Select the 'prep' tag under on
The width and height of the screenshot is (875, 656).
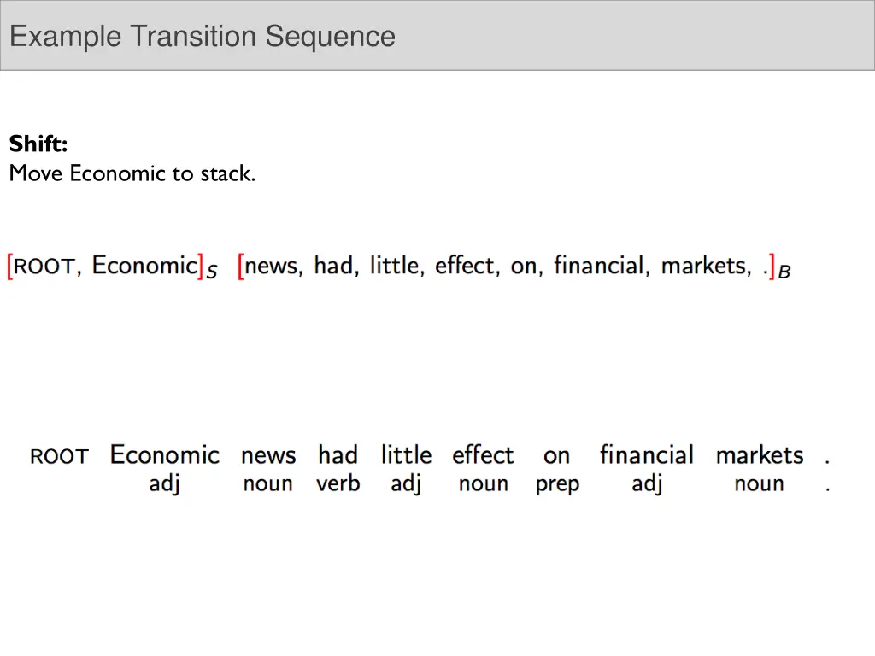[x=557, y=485]
